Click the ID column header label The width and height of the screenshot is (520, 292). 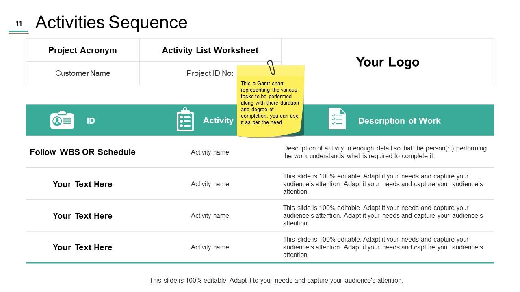(91, 121)
